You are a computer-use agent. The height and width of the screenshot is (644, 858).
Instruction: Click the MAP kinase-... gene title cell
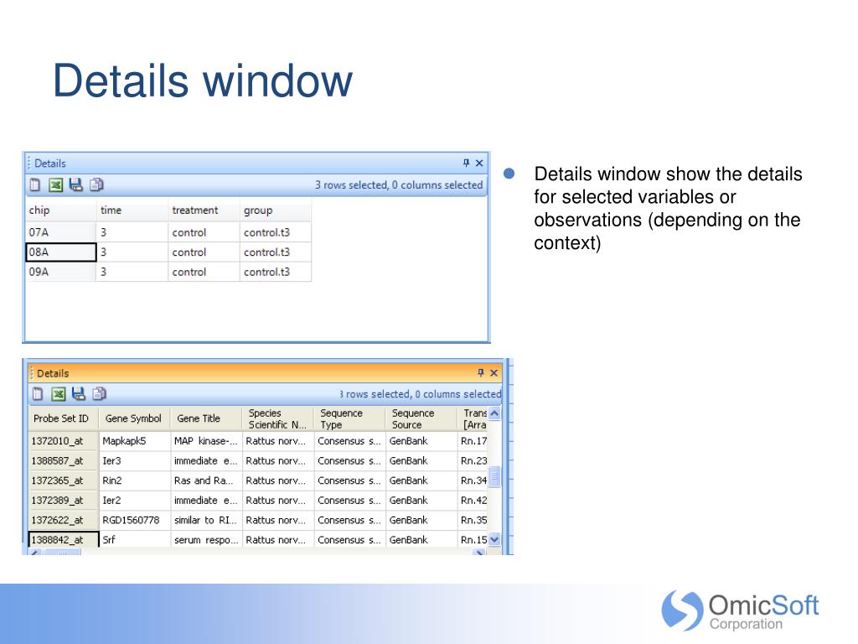(206, 441)
